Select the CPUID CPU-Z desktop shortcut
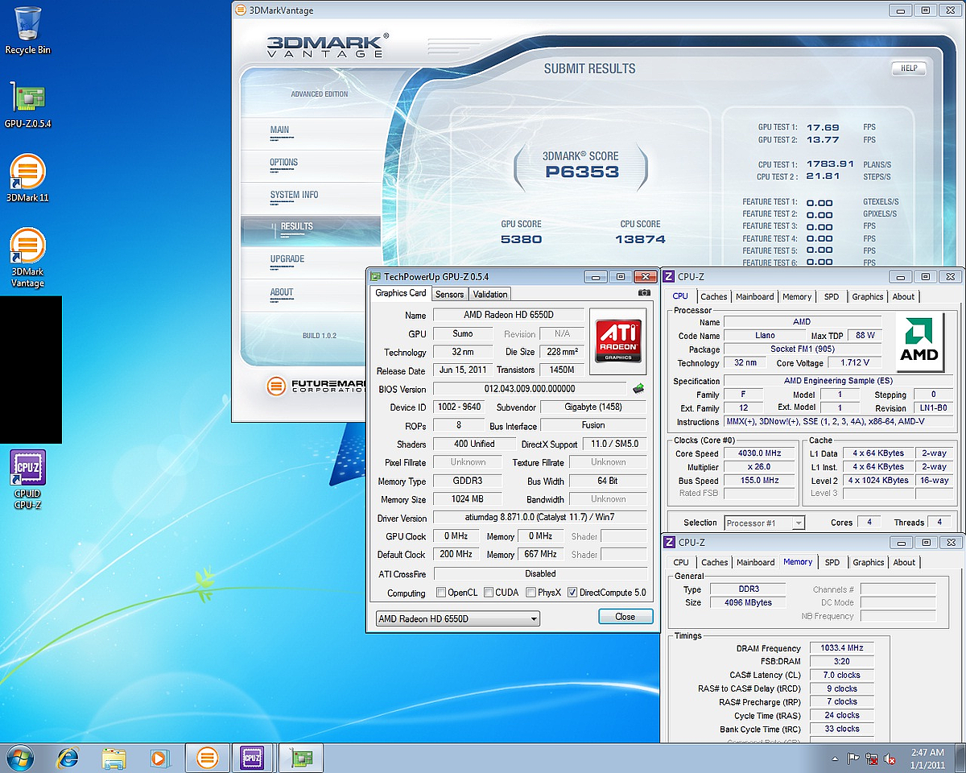The width and height of the screenshot is (966, 773). (x=27, y=480)
